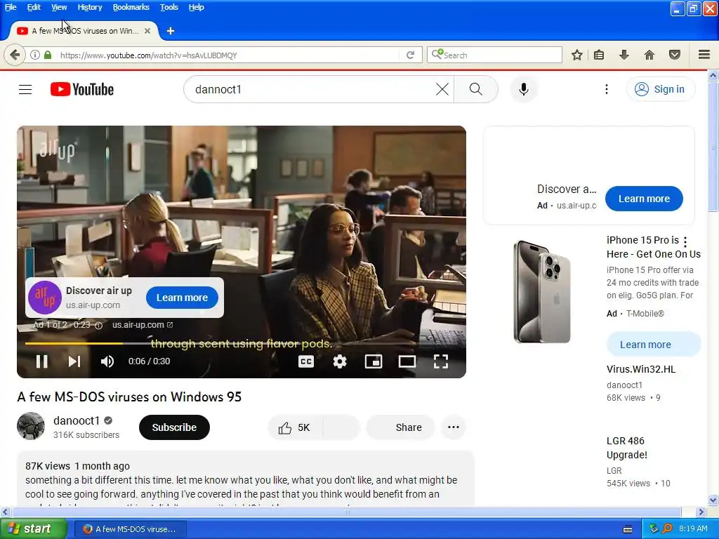719x539 pixels.
Task: Click the Sign in button
Action: pos(660,89)
